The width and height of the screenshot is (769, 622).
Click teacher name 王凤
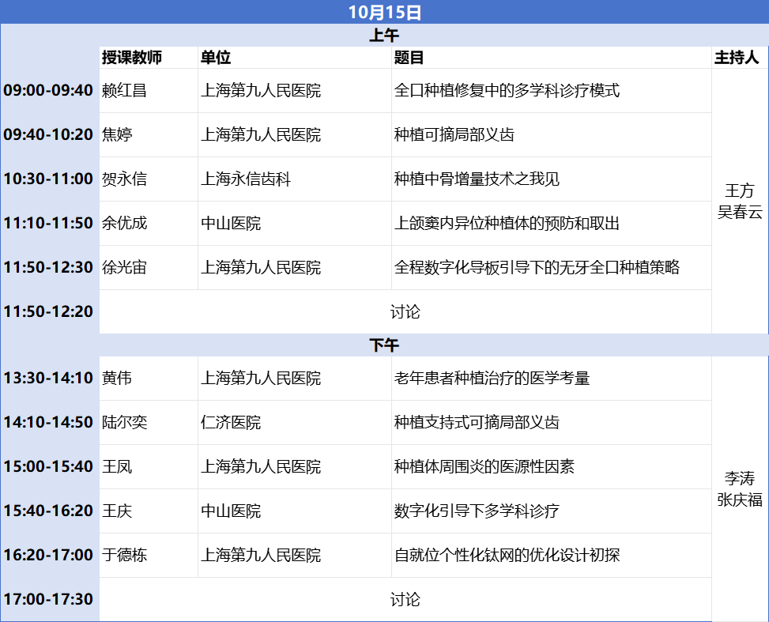coord(117,466)
